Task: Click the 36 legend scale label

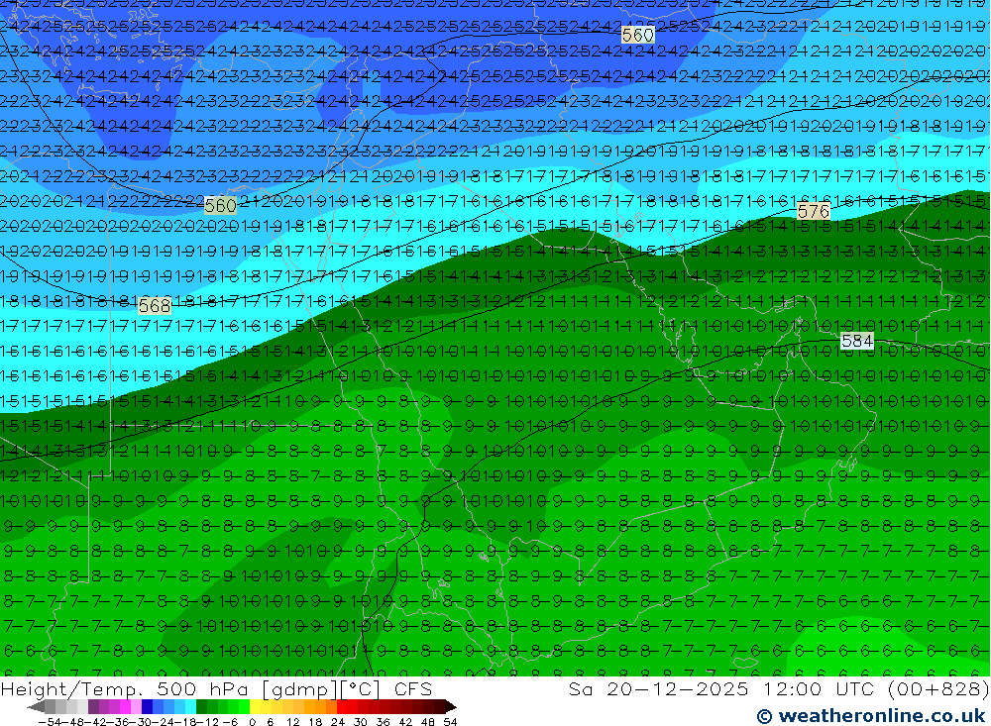Action: coord(383,722)
